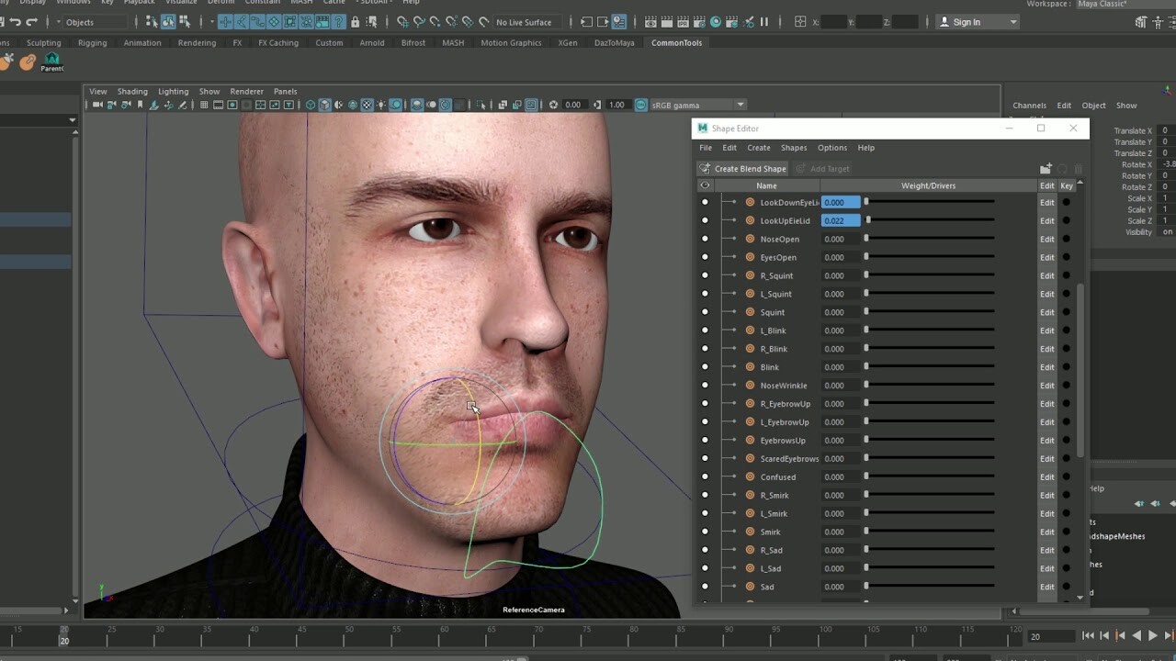Click the current frame field showing 20
The height and width of the screenshot is (661, 1176).
[x=1050, y=636]
